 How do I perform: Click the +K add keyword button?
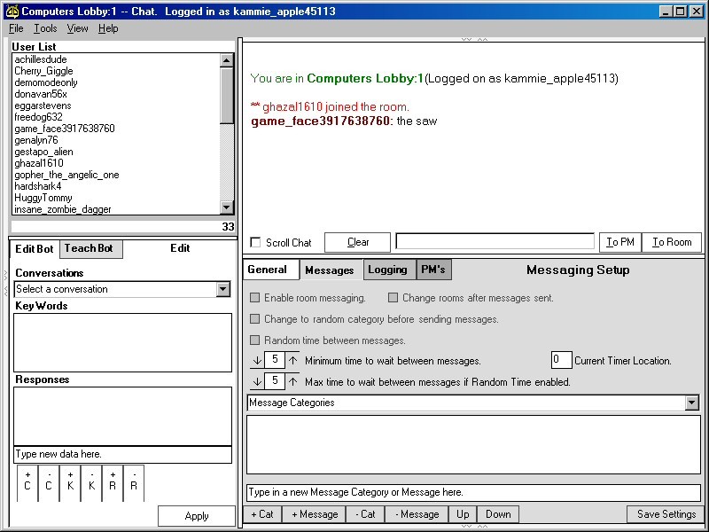[70, 482]
